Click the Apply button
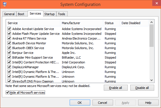 point(125,103)
